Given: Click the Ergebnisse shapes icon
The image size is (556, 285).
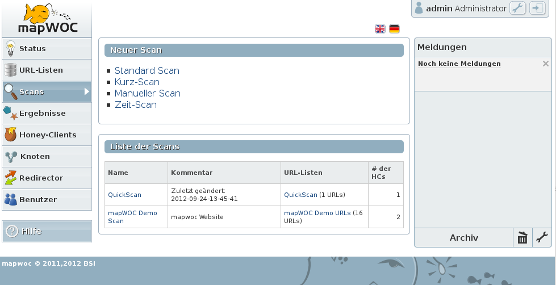Looking at the screenshot, I should 10,113.
